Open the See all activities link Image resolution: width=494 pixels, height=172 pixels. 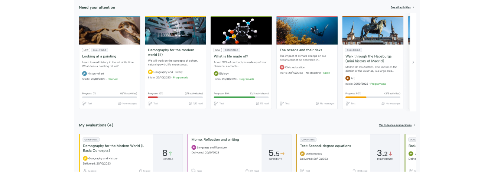400,7
